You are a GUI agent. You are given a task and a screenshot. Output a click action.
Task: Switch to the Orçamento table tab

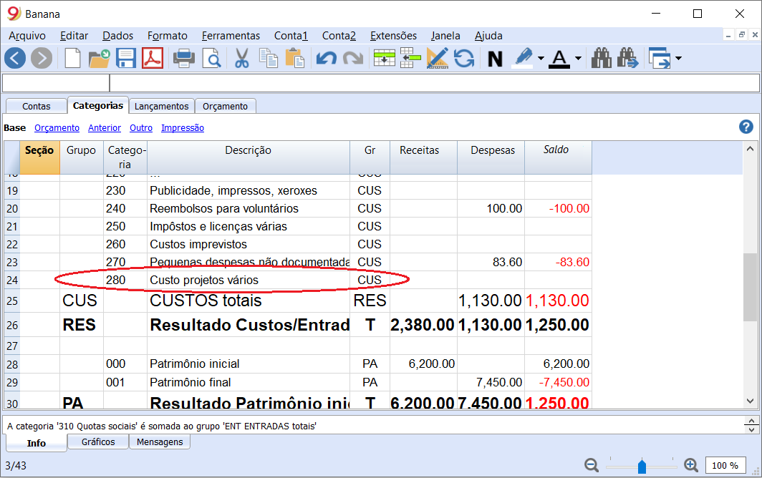click(x=225, y=106)
